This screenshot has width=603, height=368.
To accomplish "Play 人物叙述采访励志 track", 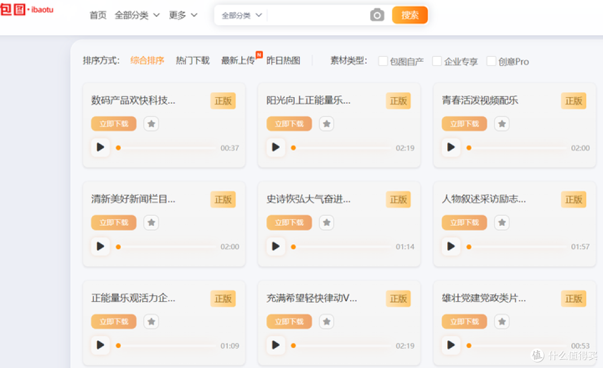I will 451,246.
